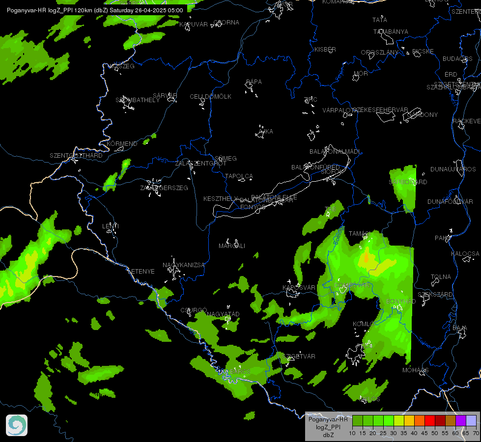Click the TAPOLCA city label
Viewport: 481px width, 442px height.
[x=239, y=176]
